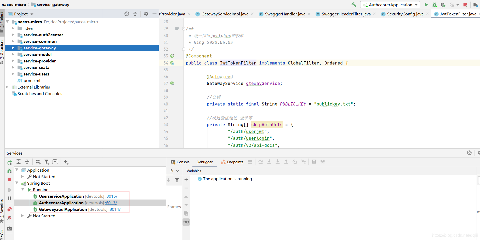Select the service-seata module
The image size is (480, 240).
(36, 67)
